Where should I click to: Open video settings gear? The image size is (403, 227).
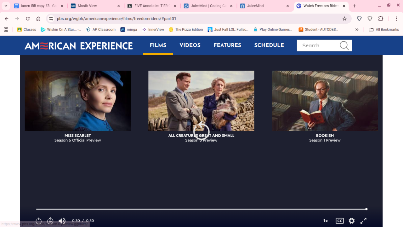(352, 221)
